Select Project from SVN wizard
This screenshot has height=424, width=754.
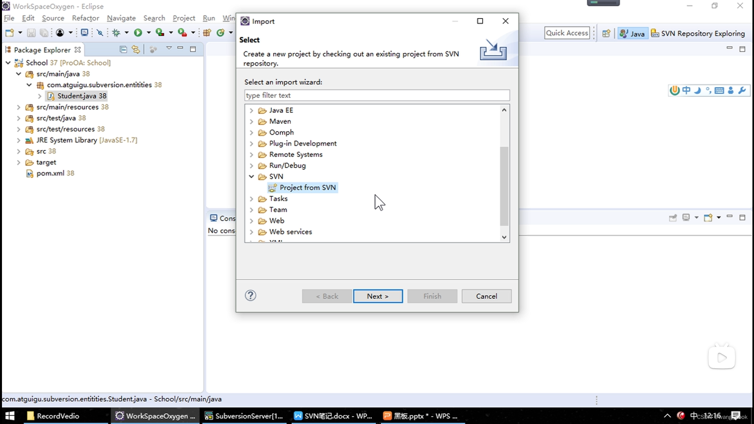pyautogui.click(x=303, y=188)
